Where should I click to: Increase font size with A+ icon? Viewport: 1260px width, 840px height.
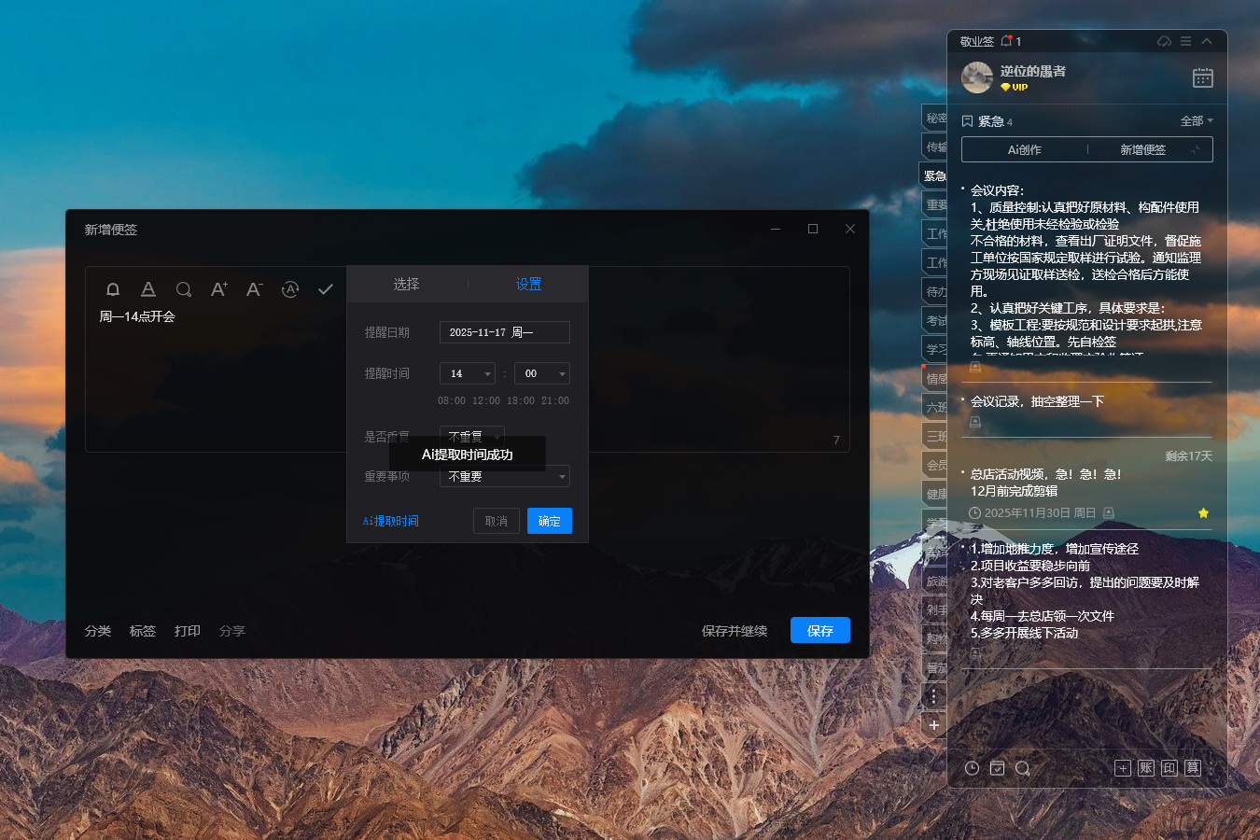click(218, 289)
